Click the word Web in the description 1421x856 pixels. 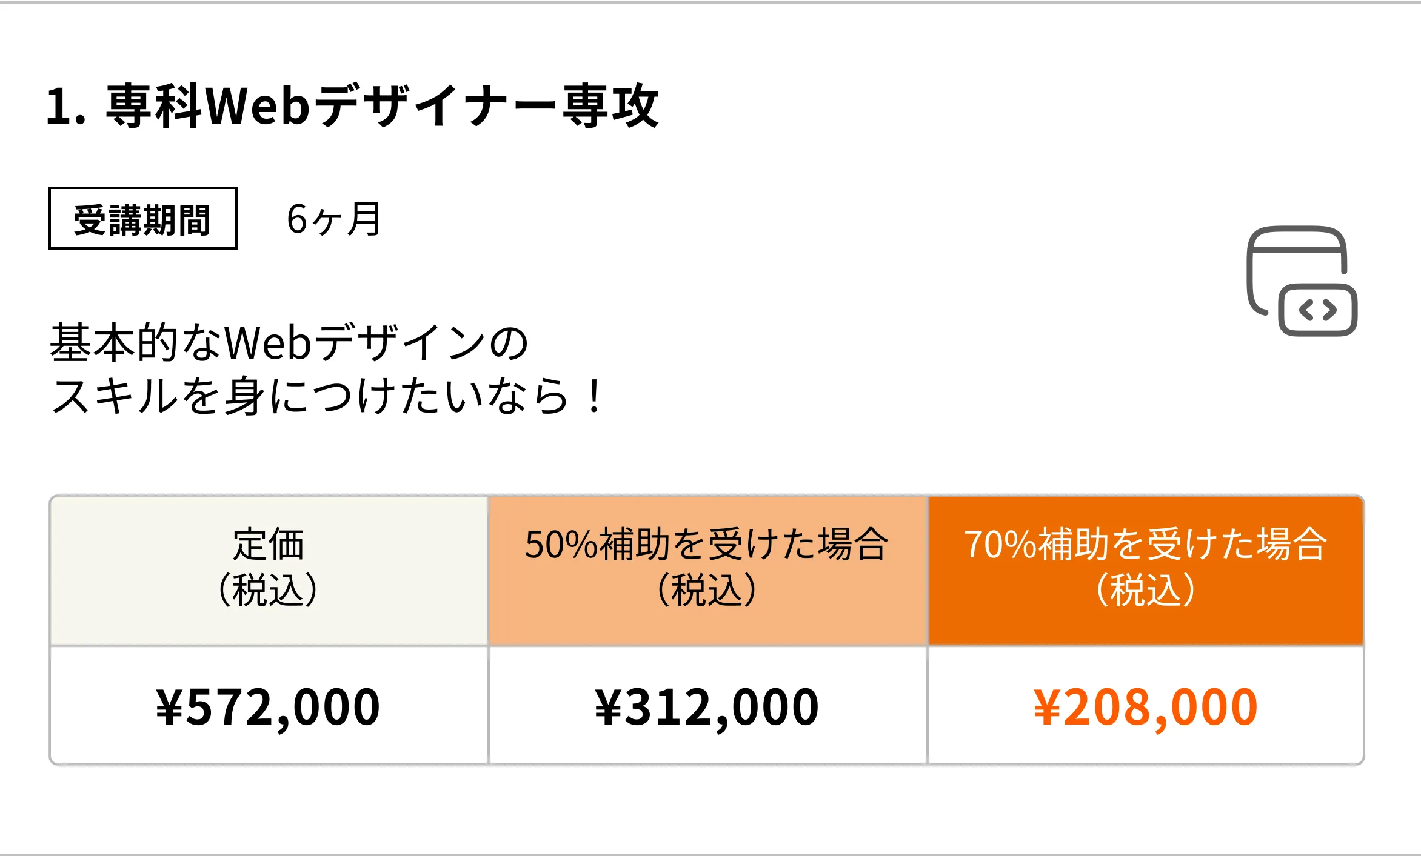click(268, 343)
